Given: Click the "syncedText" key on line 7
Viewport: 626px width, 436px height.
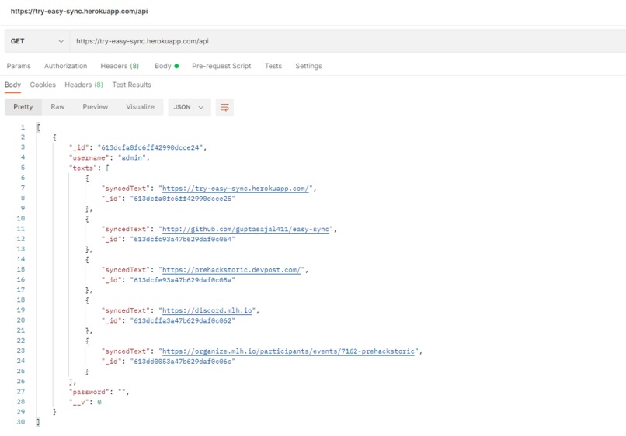Looking at the screenshot, I should (x=125, y=189).
